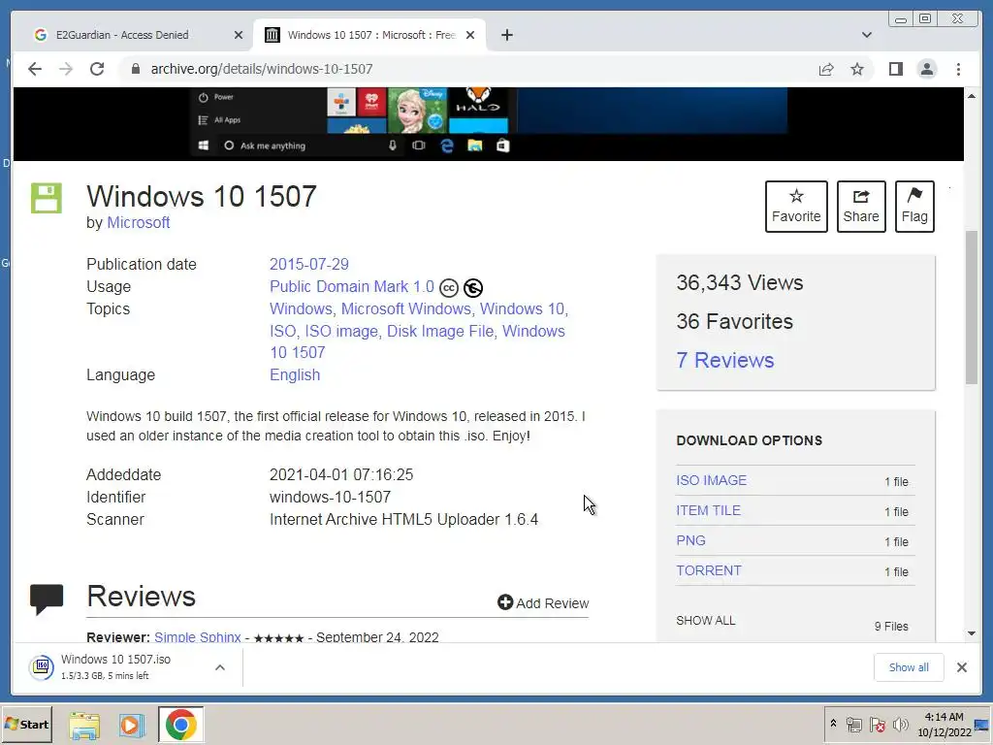Click the English language link
Image resolution: width=993 pixels, height=745 pixels.
coord(295,375)
